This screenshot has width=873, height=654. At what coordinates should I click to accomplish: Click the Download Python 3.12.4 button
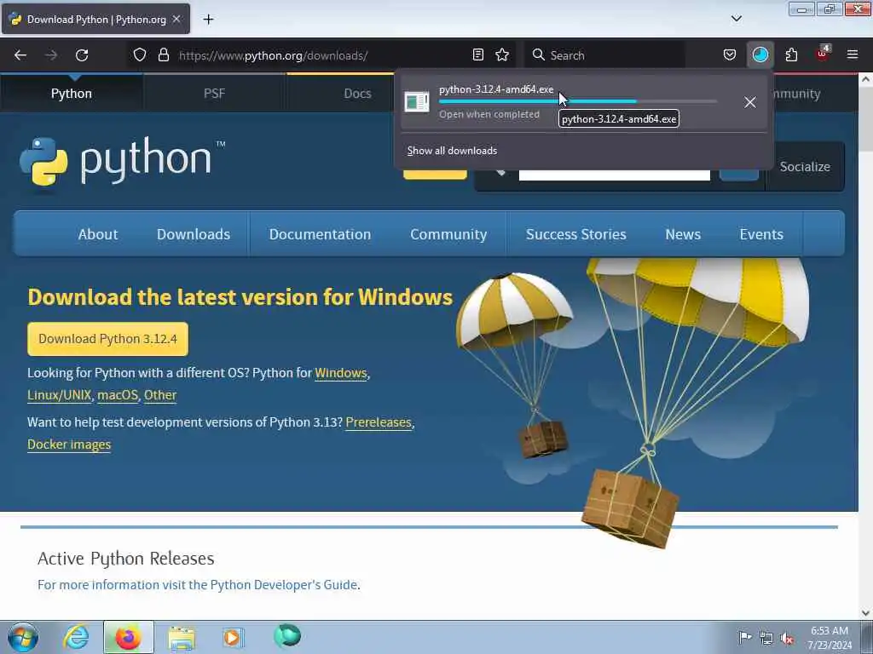tap(107, 339)
